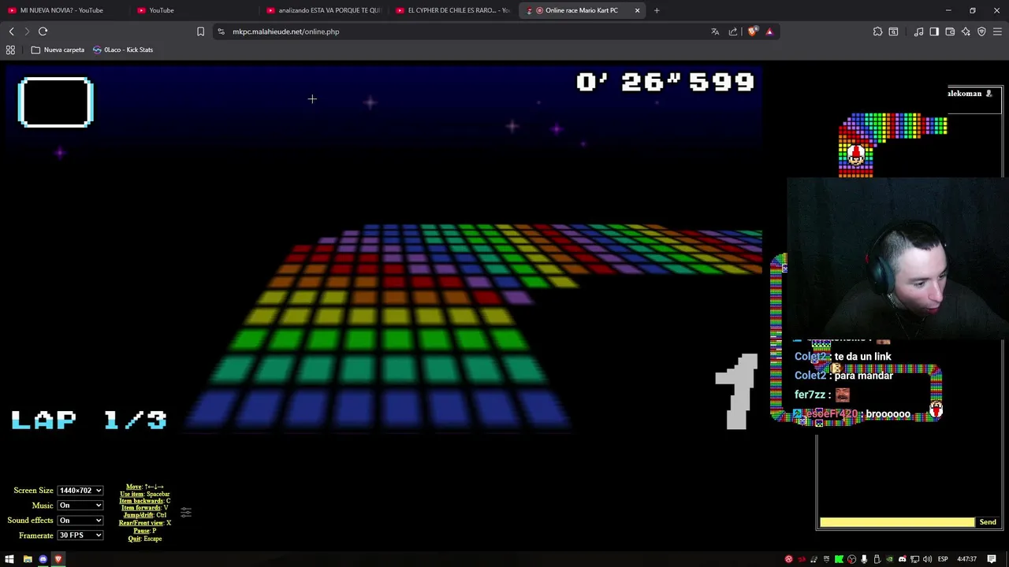Image resolution: width=1009 pixels, height=567 pixels.
Task: Open the Screen Size dropdown
Action: tap(80, 491)
